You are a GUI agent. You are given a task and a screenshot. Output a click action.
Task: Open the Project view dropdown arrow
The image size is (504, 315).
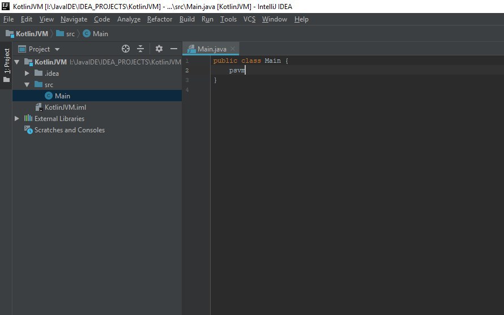click(57, 49)
